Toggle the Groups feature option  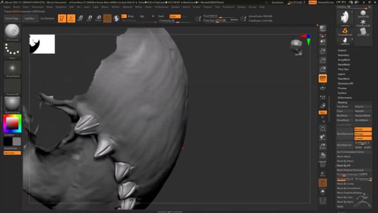tap(363, 134)
